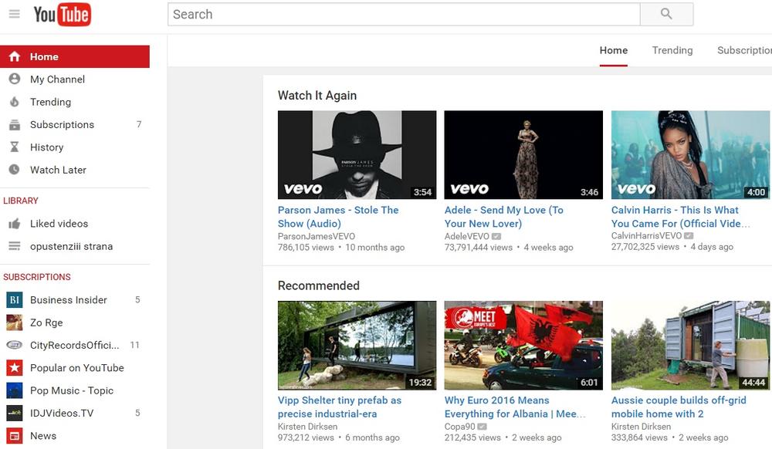
Task: Open the SUBSCRIPTIONS section heading
Action: (x=37, y=277)
